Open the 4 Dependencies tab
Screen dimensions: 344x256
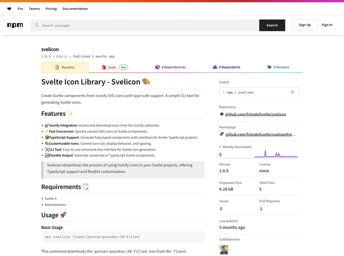pyautogui.click(x=170, y=67)
